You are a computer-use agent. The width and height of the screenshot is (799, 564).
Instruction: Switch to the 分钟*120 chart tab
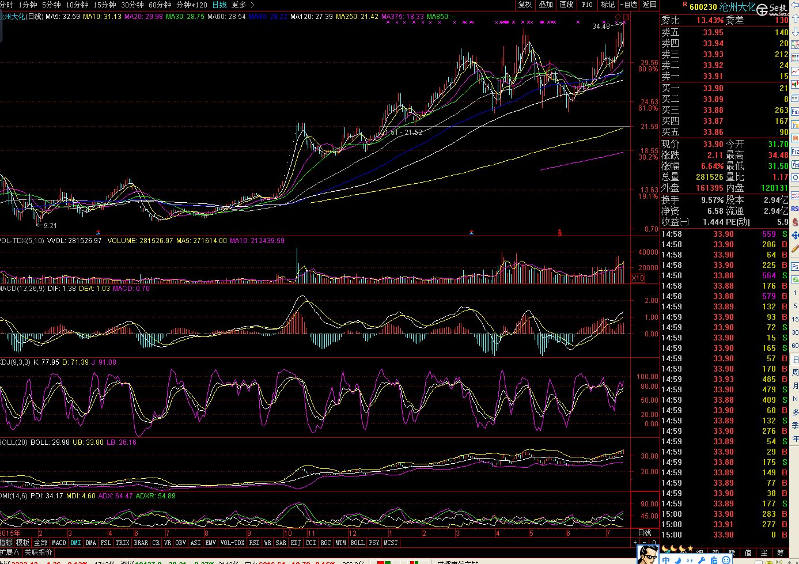(x=192, y=5)
